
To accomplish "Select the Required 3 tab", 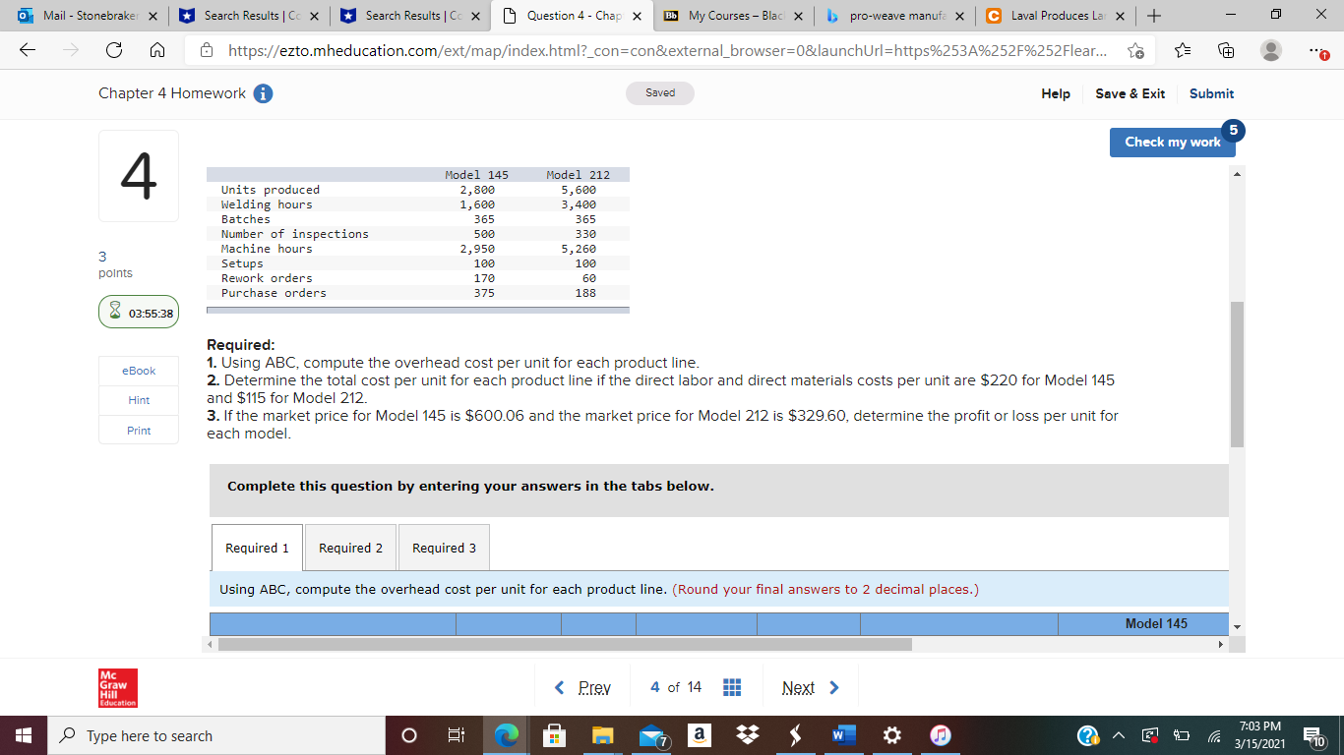I will point(444,548).
